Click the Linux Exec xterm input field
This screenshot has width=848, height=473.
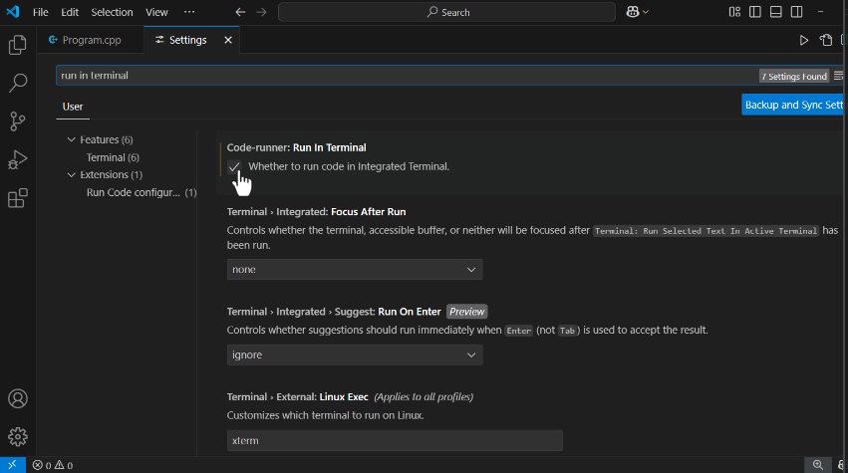(395, 440)
